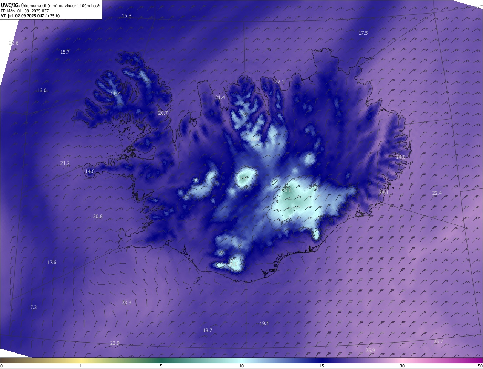The height and width of the screenshot is (369, 483).
Task: Click the map value 24.1
Action: 384,192
